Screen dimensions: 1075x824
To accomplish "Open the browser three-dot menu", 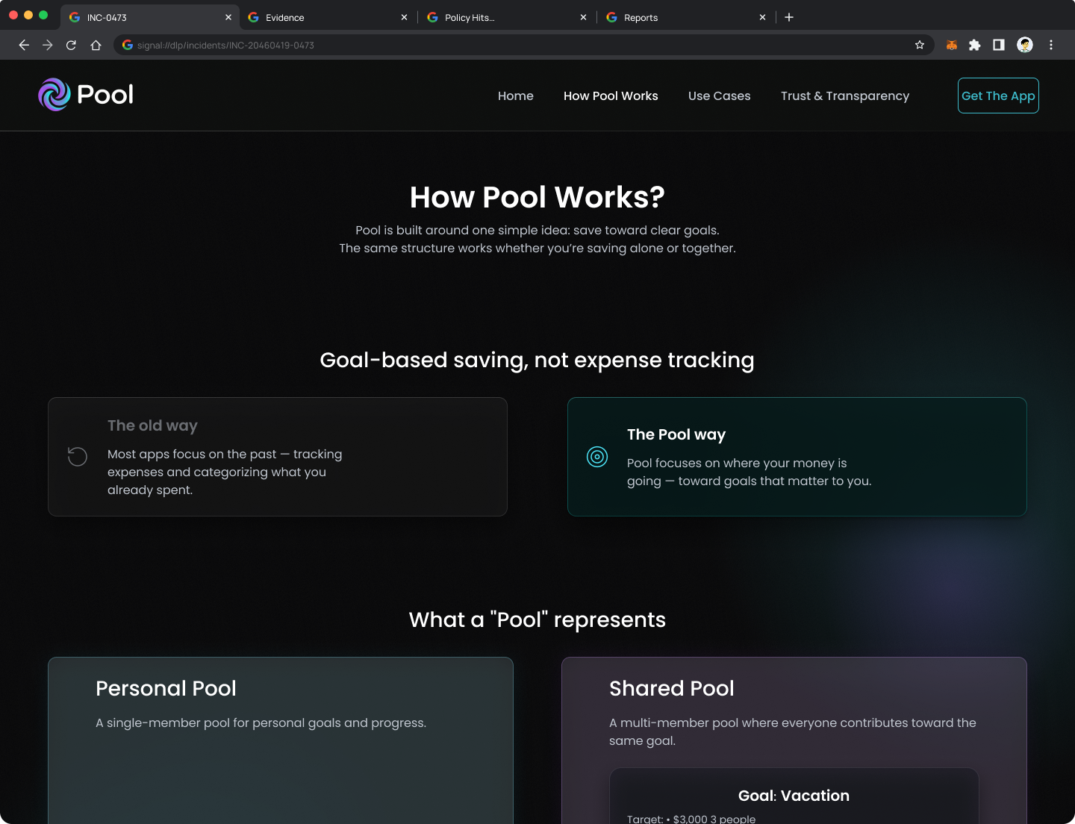I will 1051,46.
